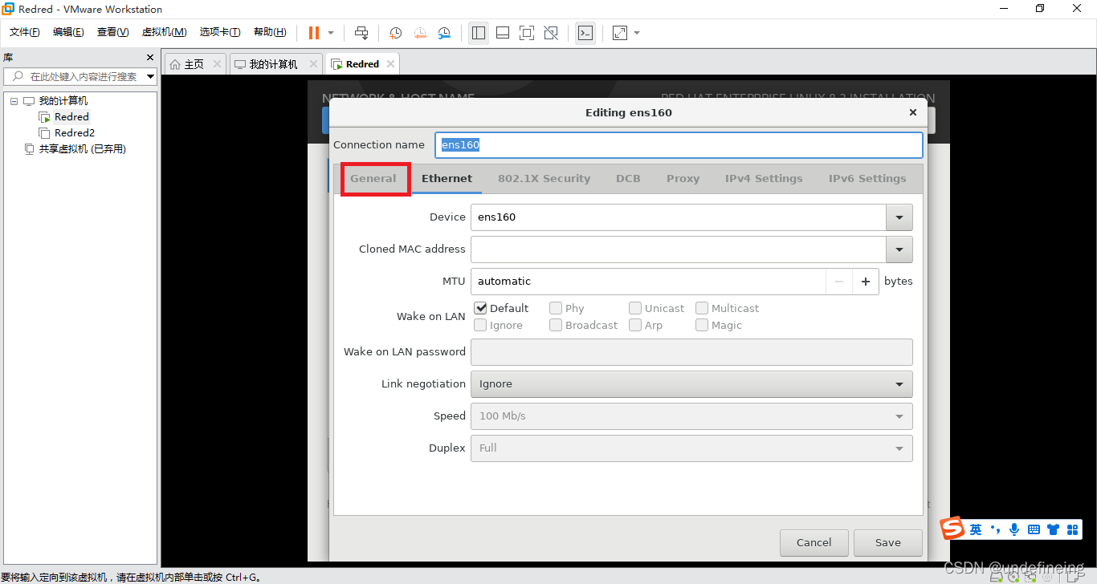Screen dimensions: 1097x584
Task: Toggle the Wake on LAN Ignore checkbox
Action: coord(480,325)
